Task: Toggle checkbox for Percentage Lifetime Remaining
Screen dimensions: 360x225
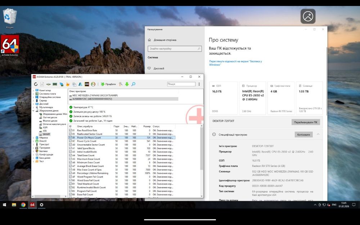Action: 71,173
